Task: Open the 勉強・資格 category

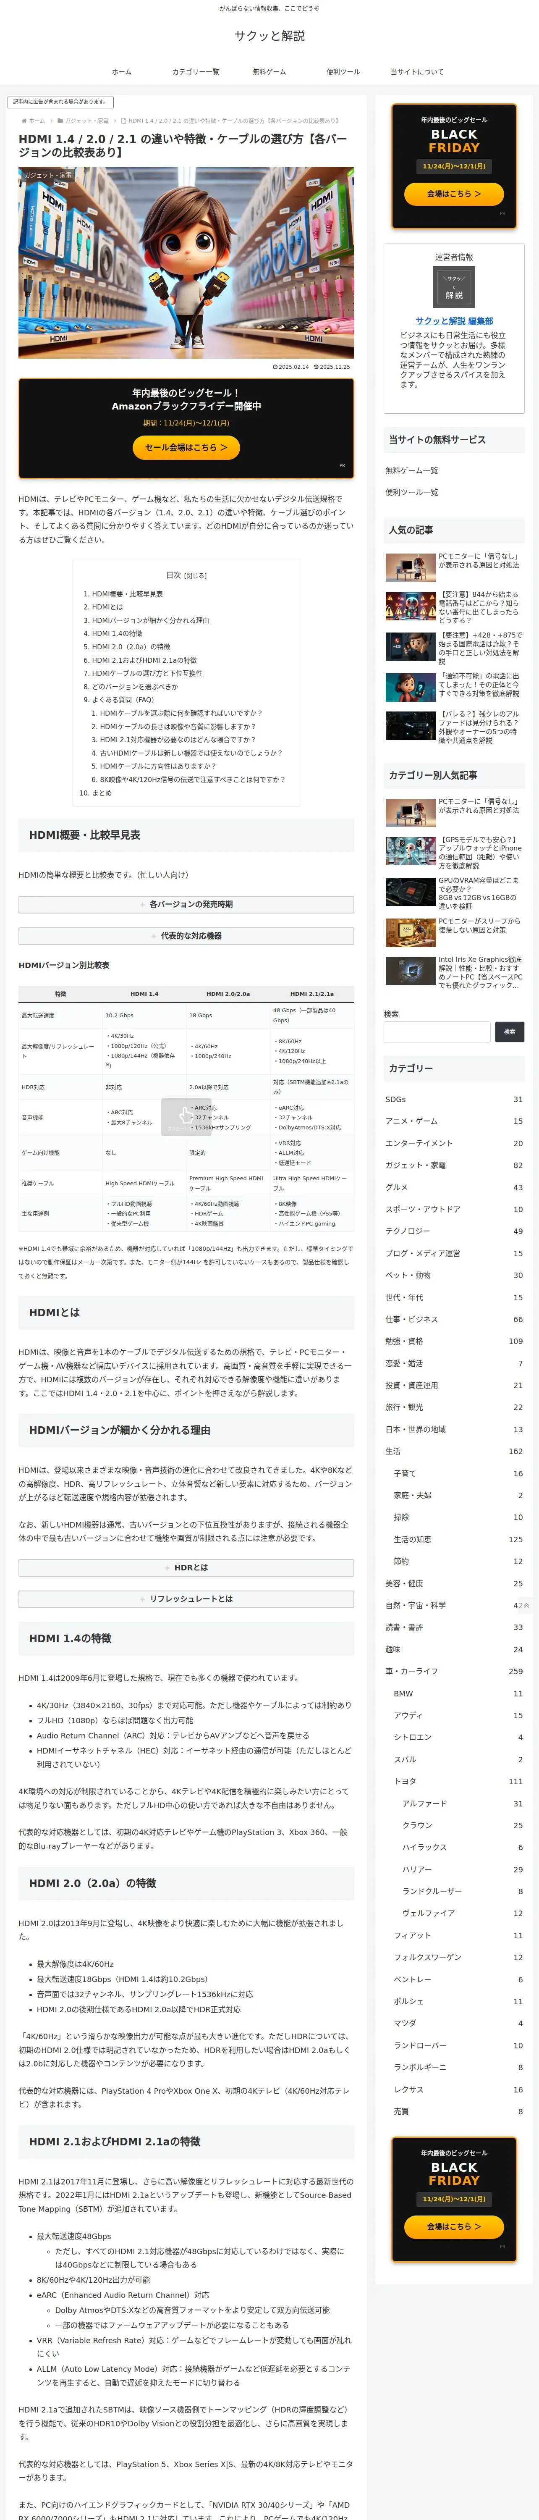Action: [x=454, y=1341]
